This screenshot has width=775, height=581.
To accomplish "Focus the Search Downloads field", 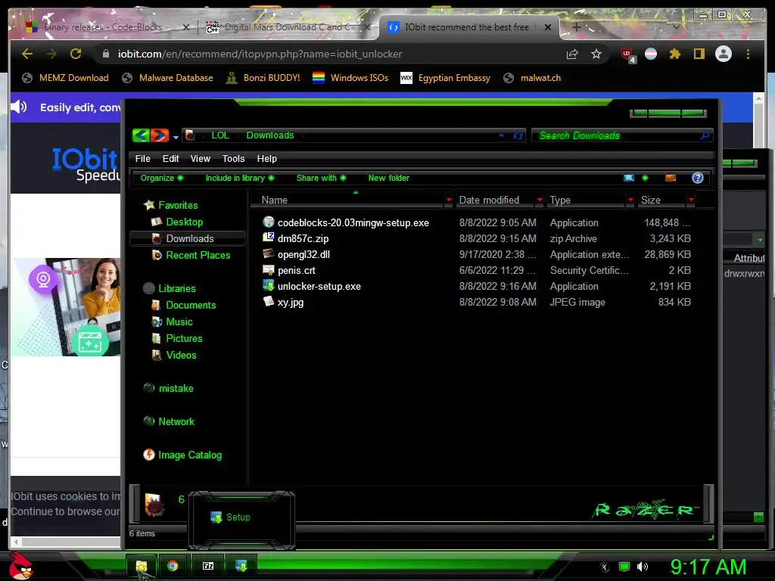I will pos(622,135).
